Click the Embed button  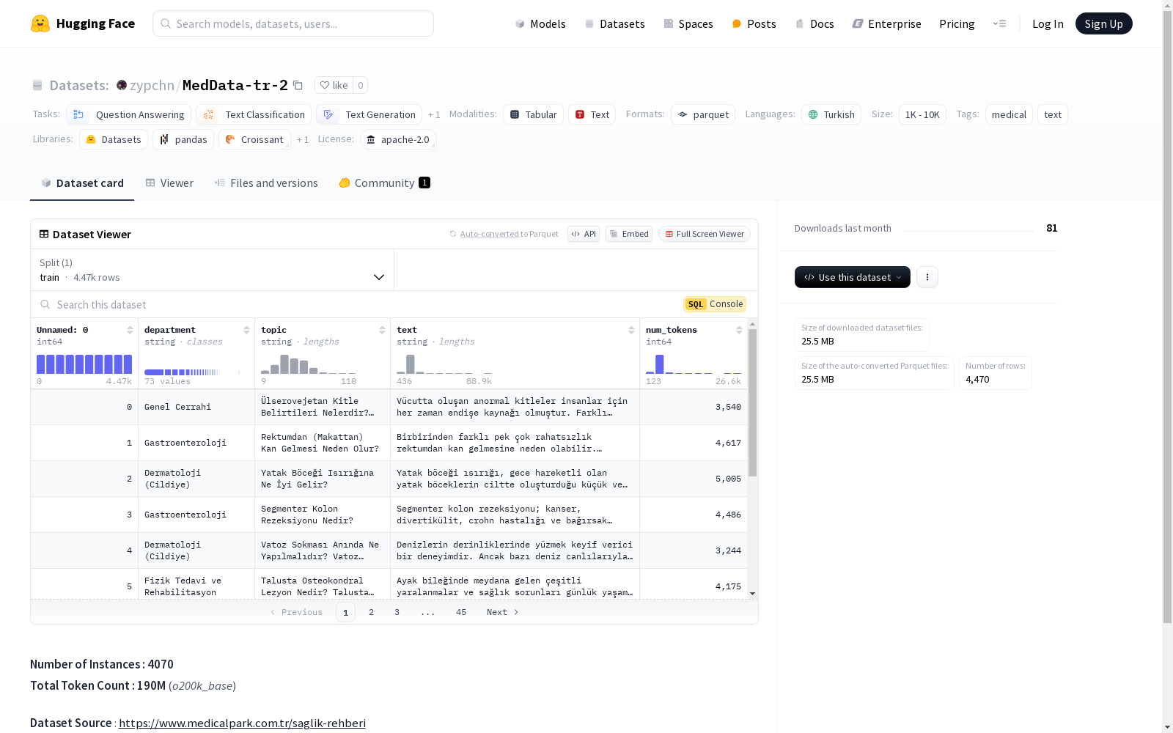point(629,234)
